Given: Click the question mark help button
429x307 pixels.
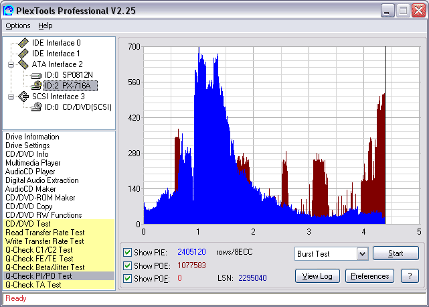Looking at the screenshot, I should coord(410,276).
